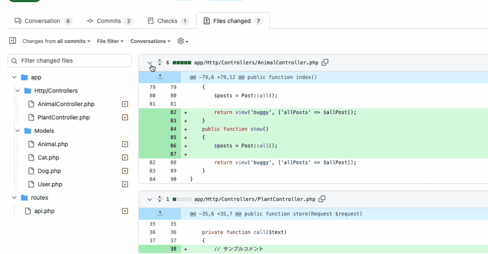Image resolution: width=488 pixels, height=254 pixels.
Task: Click the routes folder icon
Action: pos(24,198)
